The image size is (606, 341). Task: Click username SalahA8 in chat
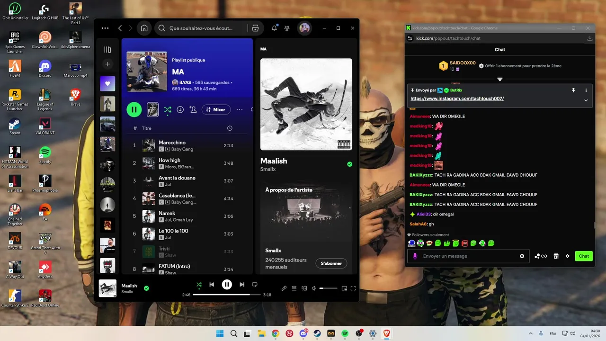(x=418, y=224)
